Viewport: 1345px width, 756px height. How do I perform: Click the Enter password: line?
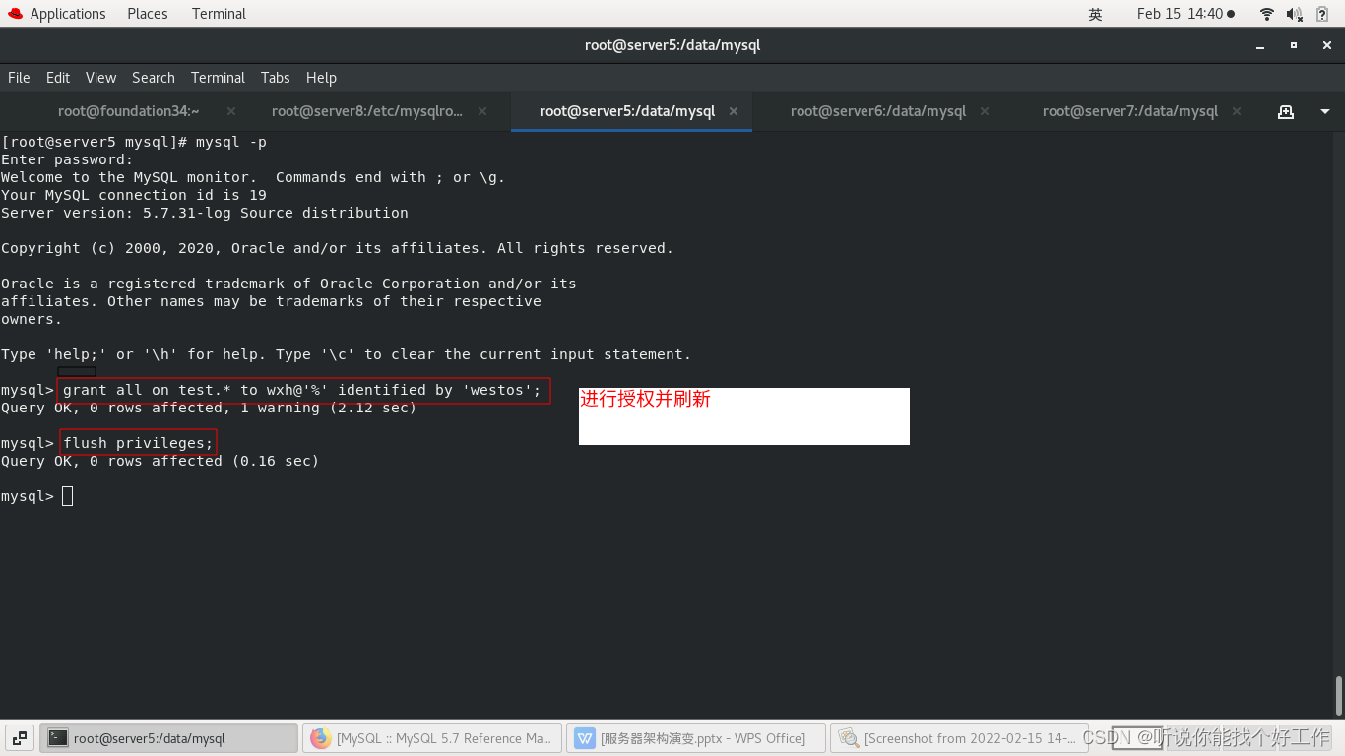point(67,159)
